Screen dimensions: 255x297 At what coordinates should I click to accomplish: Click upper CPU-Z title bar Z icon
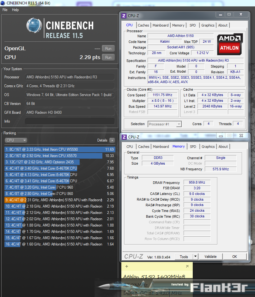pos(124,16)
